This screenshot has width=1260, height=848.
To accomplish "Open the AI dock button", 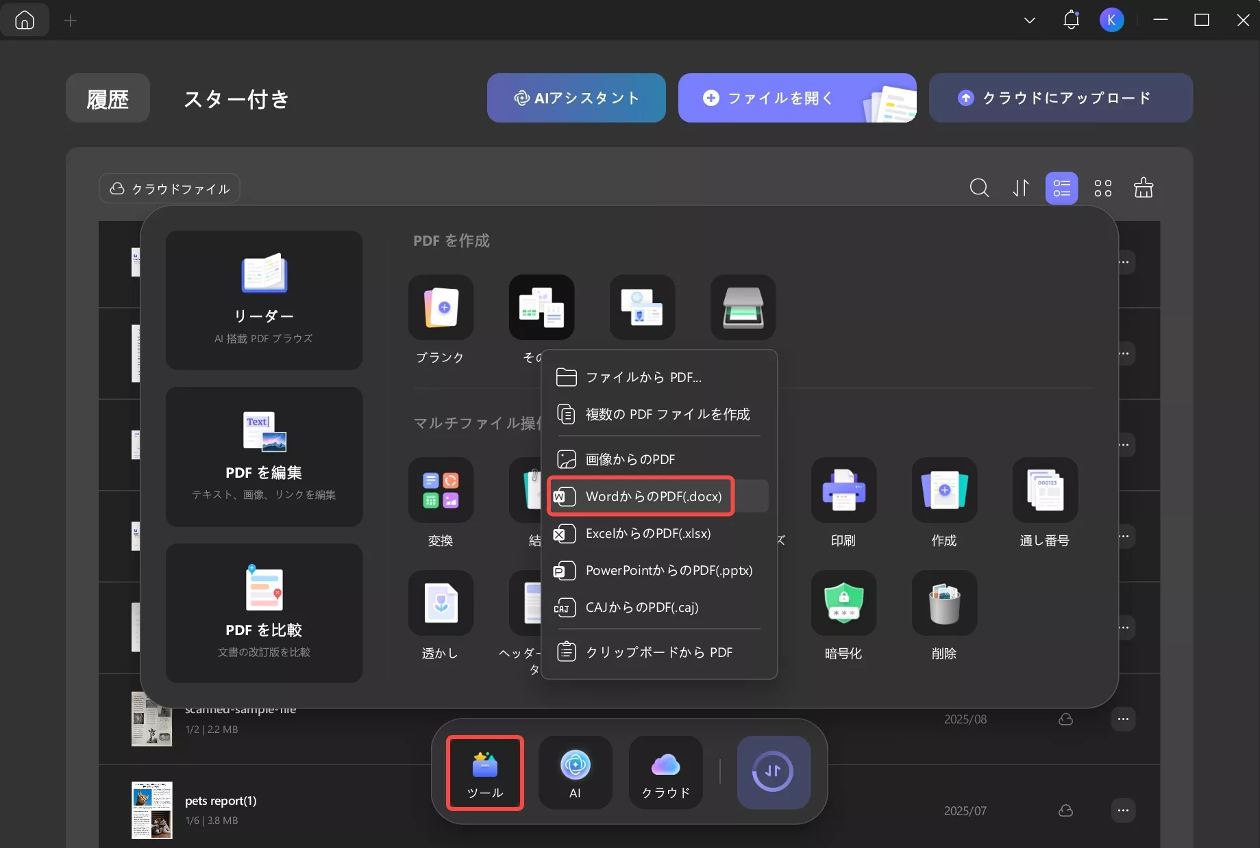I will [x=575, y=773].
